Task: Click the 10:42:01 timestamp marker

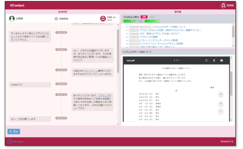Action: tap(61, 49)
